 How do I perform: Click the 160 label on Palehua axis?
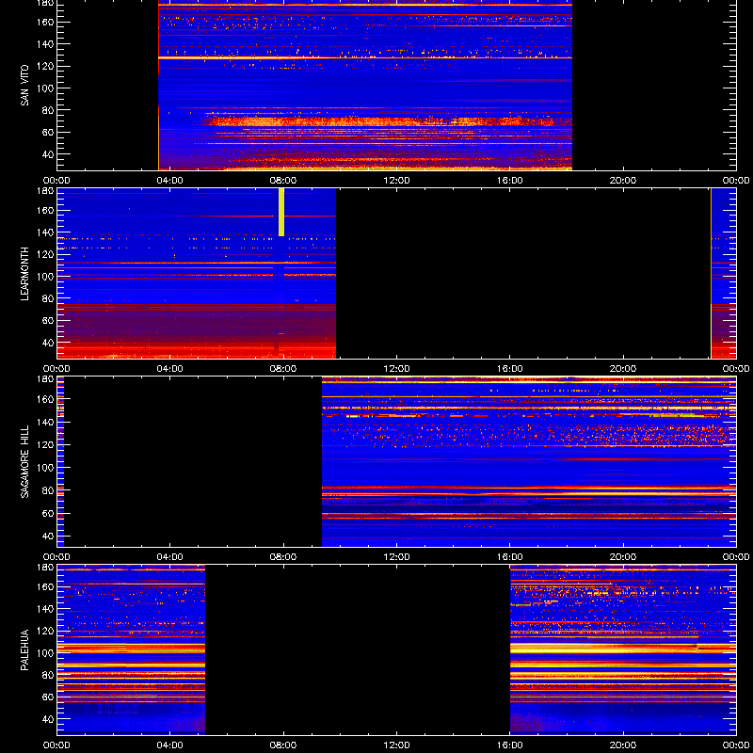pos(45,586)
